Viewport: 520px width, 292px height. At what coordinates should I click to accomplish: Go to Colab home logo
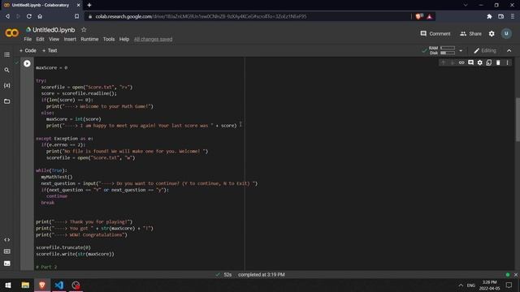12,33
